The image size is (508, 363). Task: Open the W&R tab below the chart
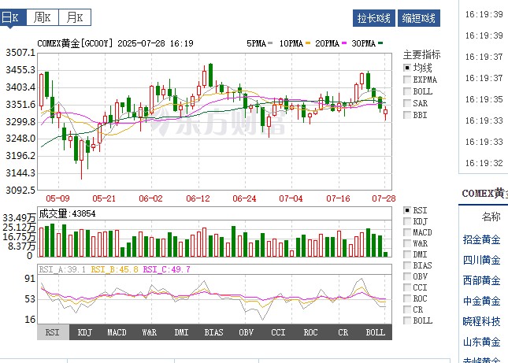(x=149, y=333)
